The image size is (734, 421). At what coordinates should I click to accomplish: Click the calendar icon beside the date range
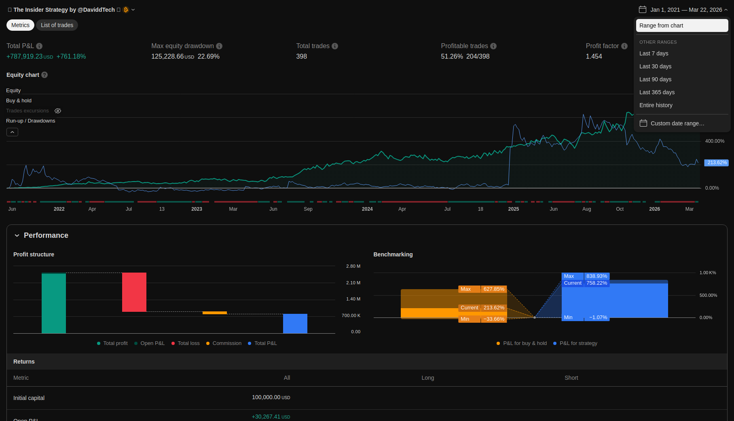tap(643, 10)
